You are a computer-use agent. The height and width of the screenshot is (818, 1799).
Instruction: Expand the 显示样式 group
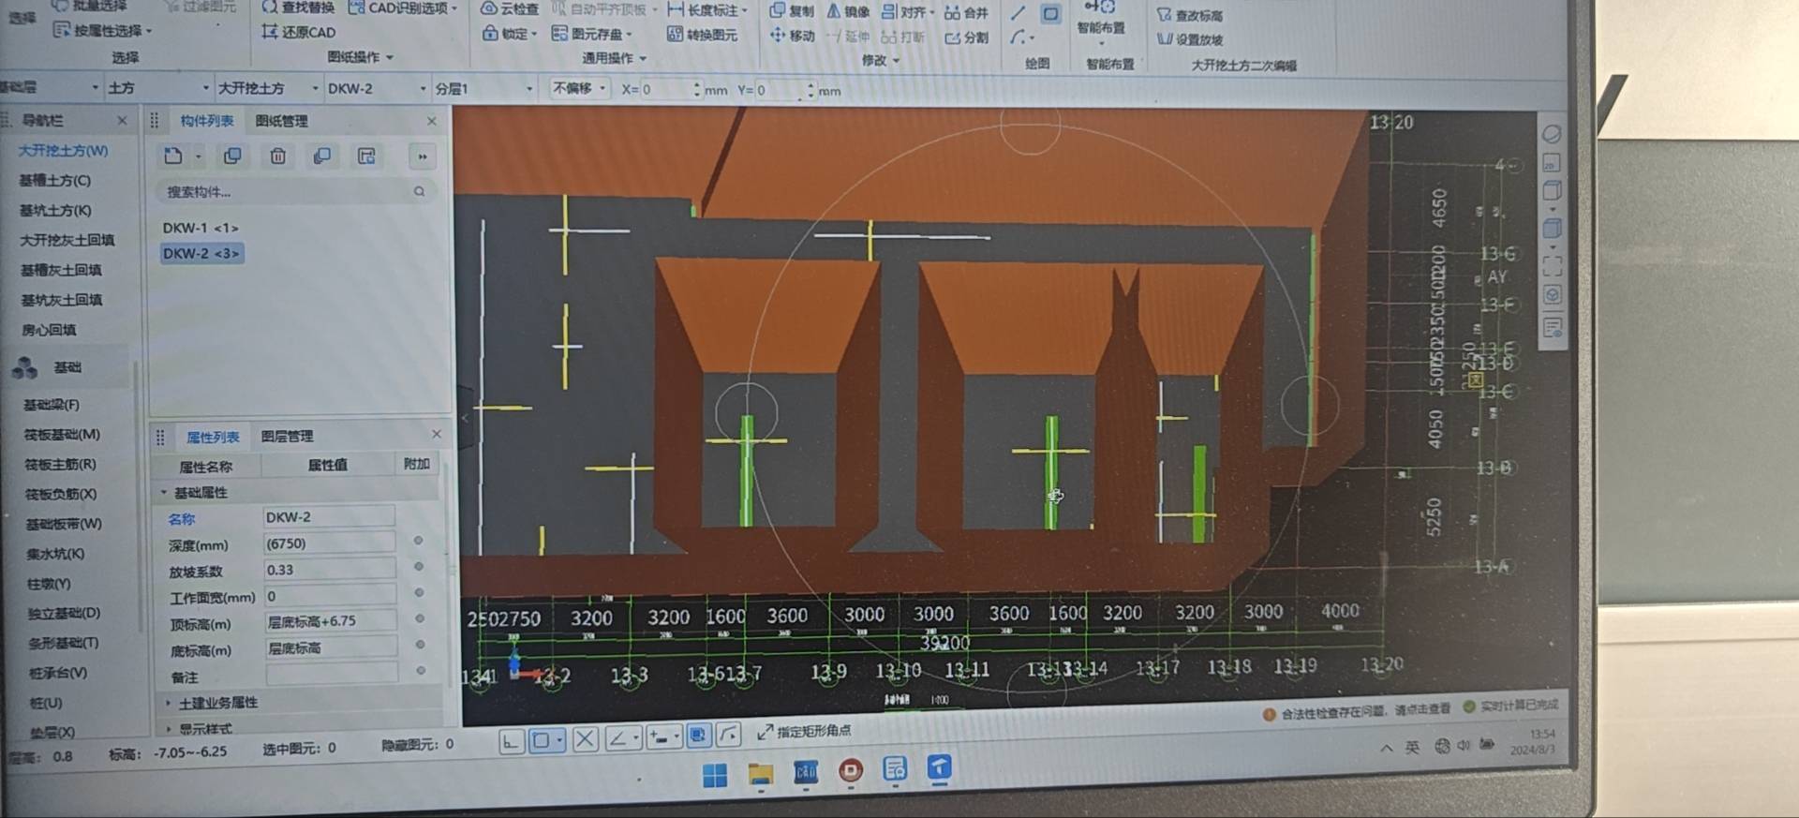tap(168, 728)
